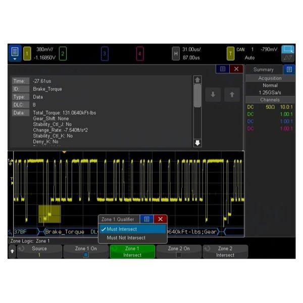303x303 pixels.
Task: Open the Zone 2 Intersect softkey
Action: coord(225,251)
